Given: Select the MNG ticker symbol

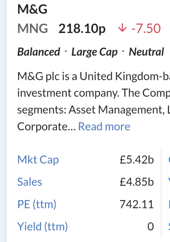Looking at the screenshot, I should click(33, 28).
